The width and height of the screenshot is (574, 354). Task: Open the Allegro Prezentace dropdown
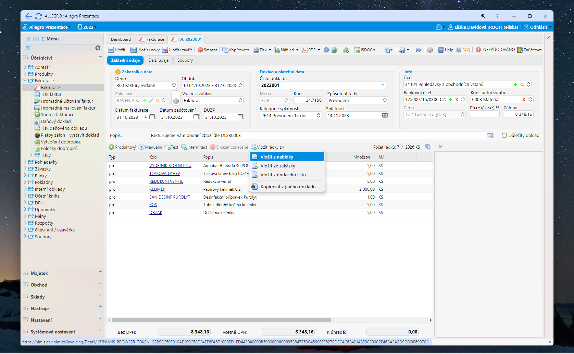coord(47,27)
